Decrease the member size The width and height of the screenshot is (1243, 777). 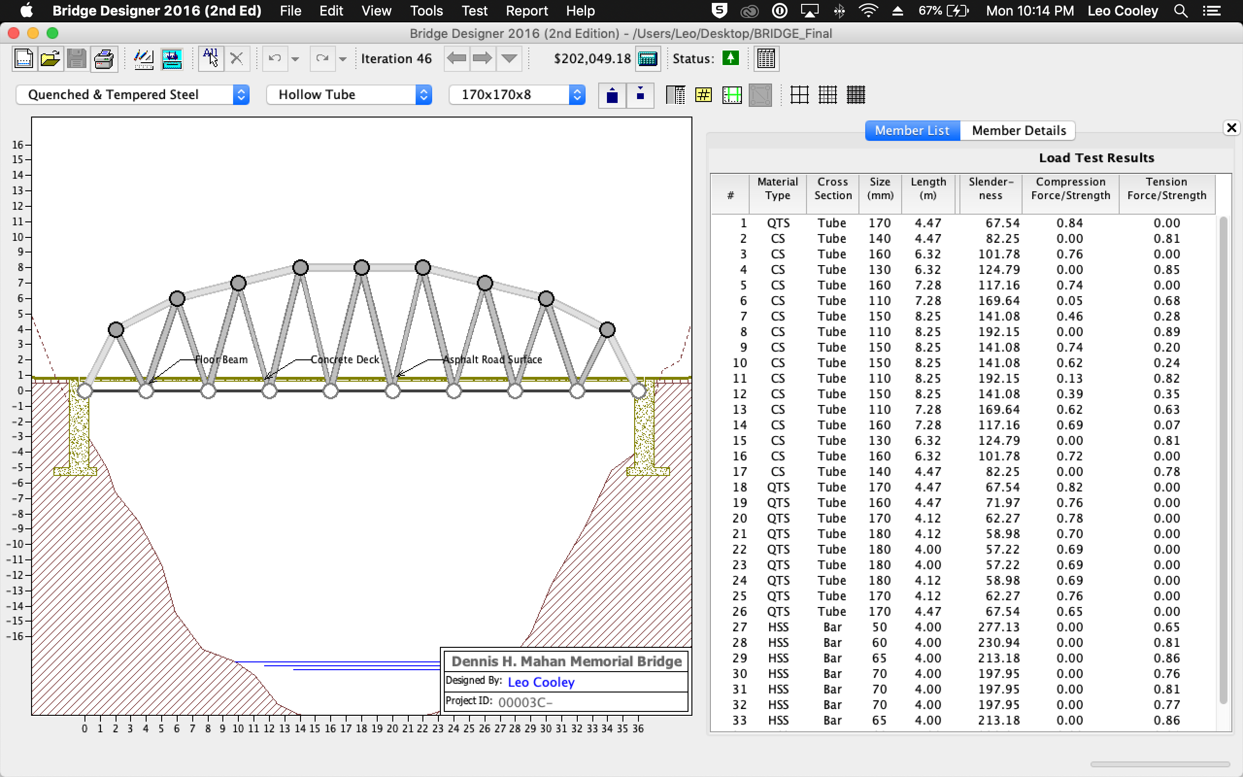[640, 95]
